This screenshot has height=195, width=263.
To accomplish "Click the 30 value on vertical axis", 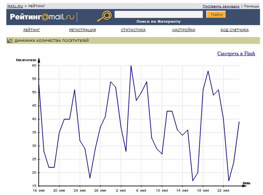I will 34,145.
